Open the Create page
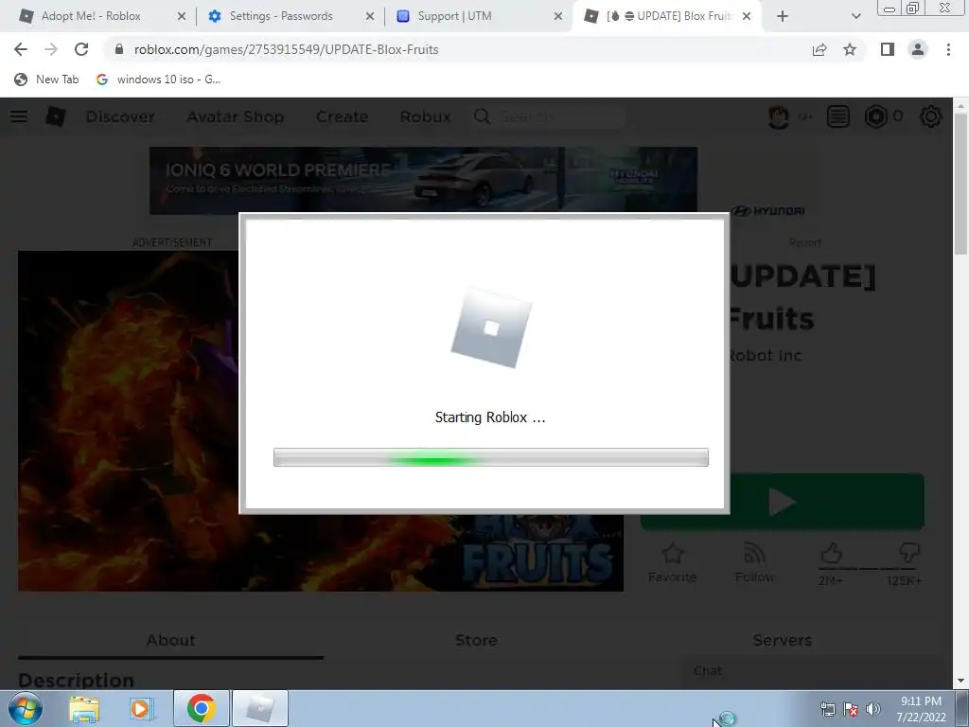 [x=342, y=116]
